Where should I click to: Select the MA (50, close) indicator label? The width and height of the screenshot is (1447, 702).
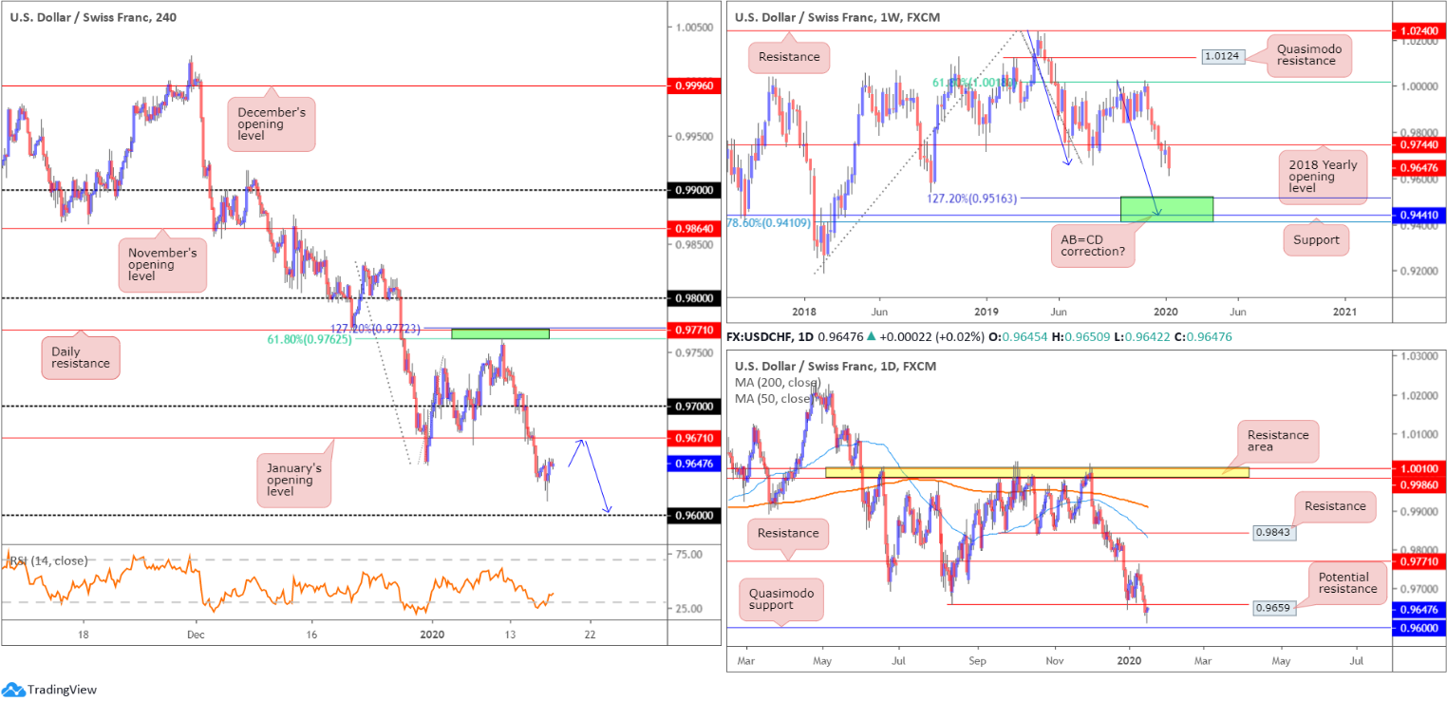(x=774, y=398)
